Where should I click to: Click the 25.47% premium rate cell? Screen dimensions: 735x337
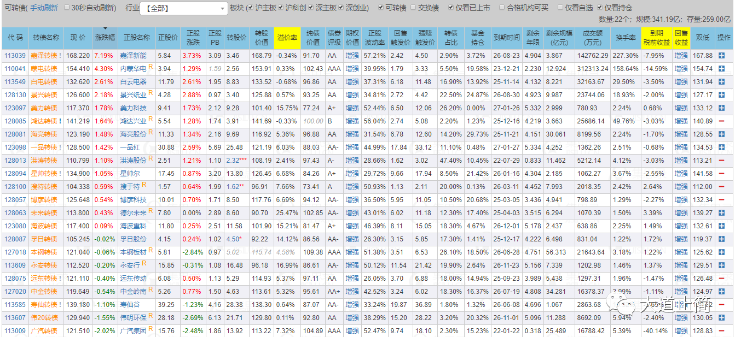287,213
